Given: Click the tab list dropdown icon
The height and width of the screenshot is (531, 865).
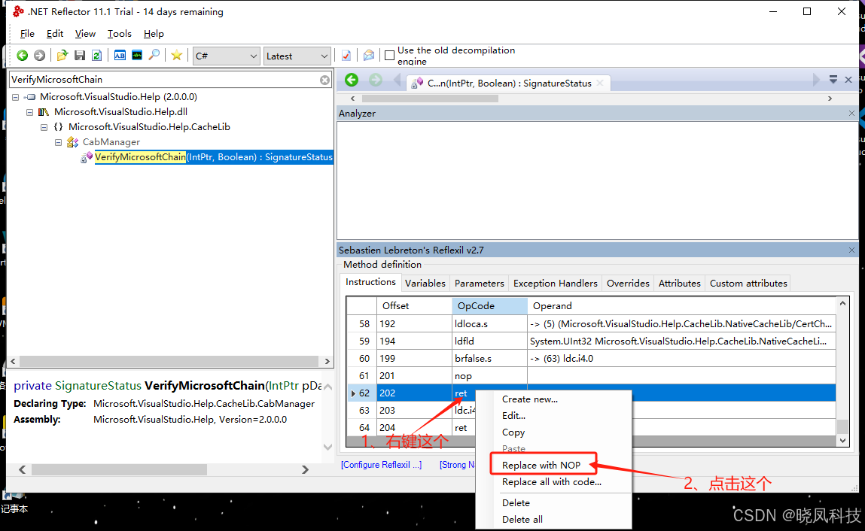Looking at the screenshot, I should pos(833,80).
